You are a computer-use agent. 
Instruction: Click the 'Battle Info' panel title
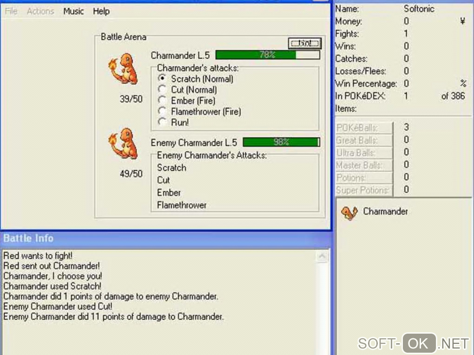tap(28, 238)
